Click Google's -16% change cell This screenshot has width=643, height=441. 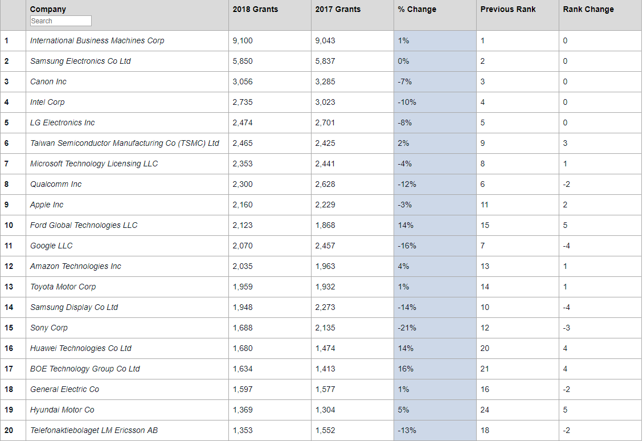tap(435, 246)
